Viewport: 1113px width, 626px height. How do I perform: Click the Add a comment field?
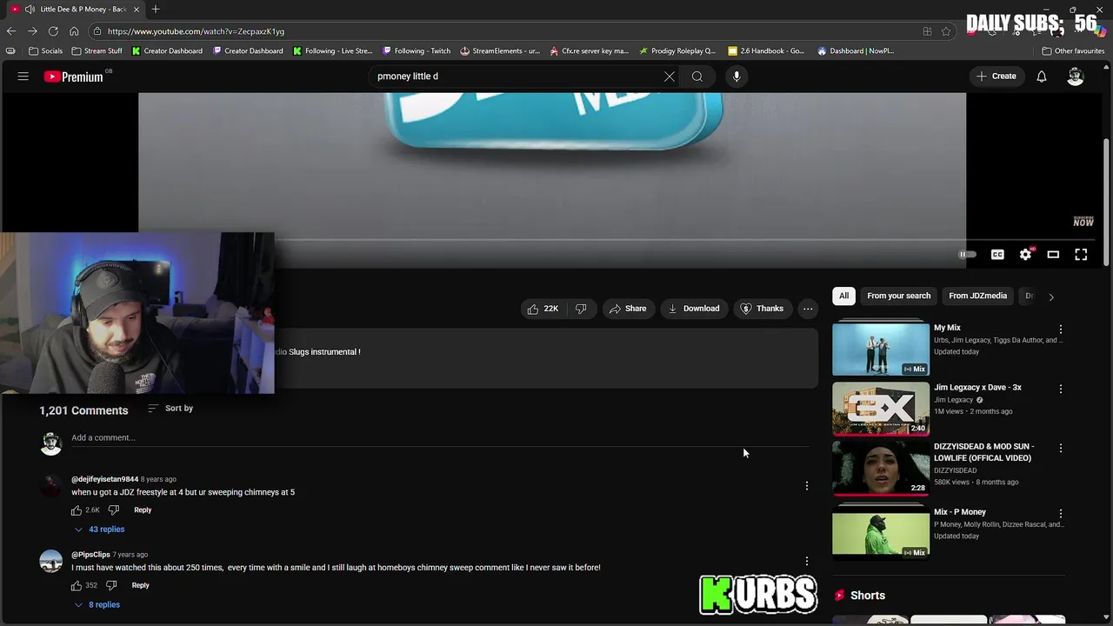pyautogui.click(x=440, y=438)
